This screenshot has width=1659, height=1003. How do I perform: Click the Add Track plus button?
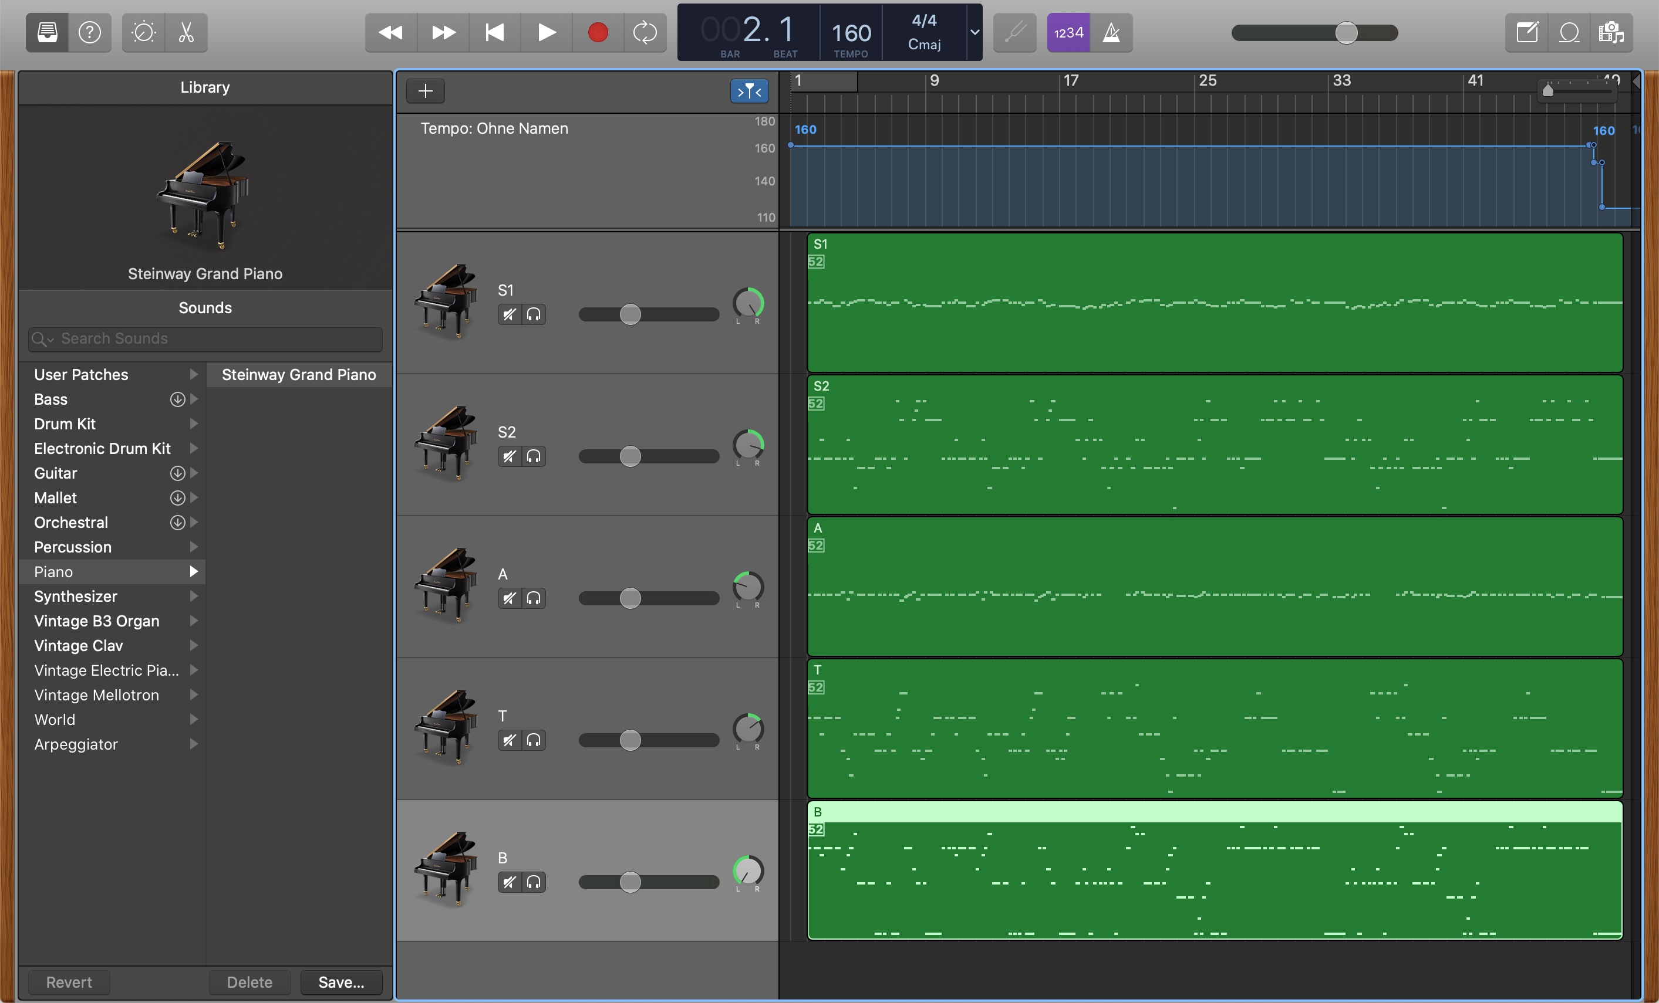(425, 91)
